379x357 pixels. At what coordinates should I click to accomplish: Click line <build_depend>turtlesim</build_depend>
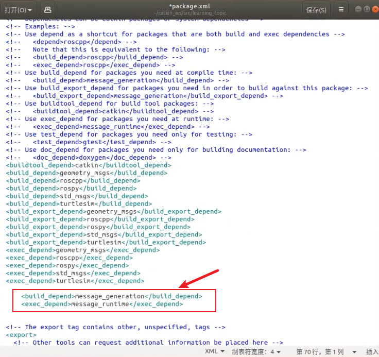79,204
